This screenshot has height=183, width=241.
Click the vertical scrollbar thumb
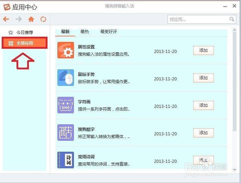234,81
